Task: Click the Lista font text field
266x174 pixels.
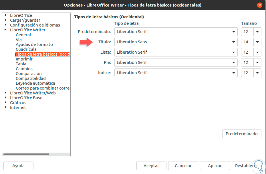Action: tap(172, 52)
